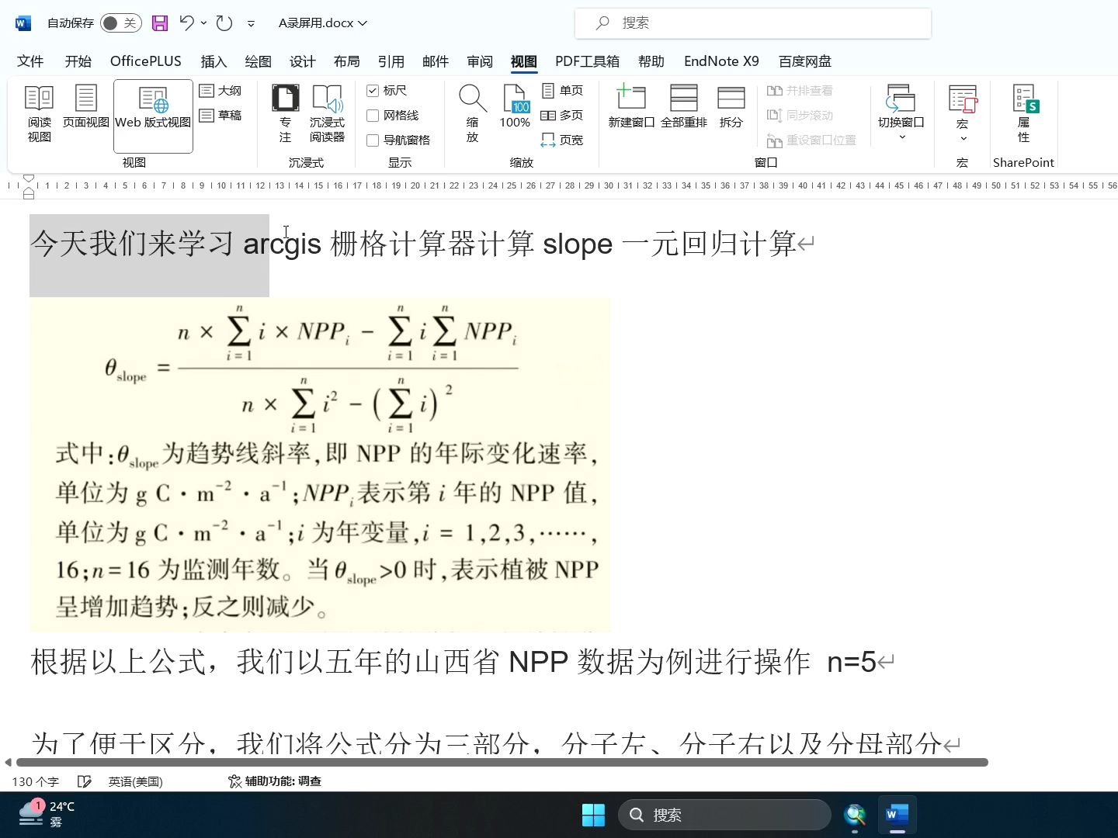
Task: Click the text line ending with n=5
Action: click(463, 662)
